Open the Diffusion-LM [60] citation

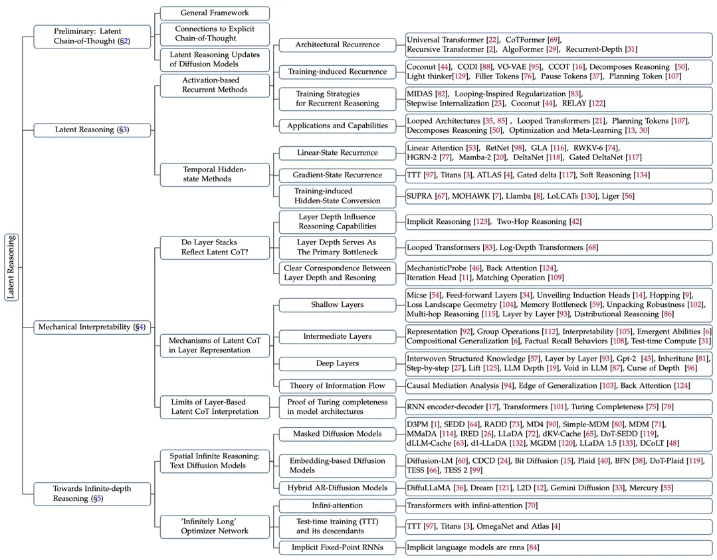[x=437, y=461]
